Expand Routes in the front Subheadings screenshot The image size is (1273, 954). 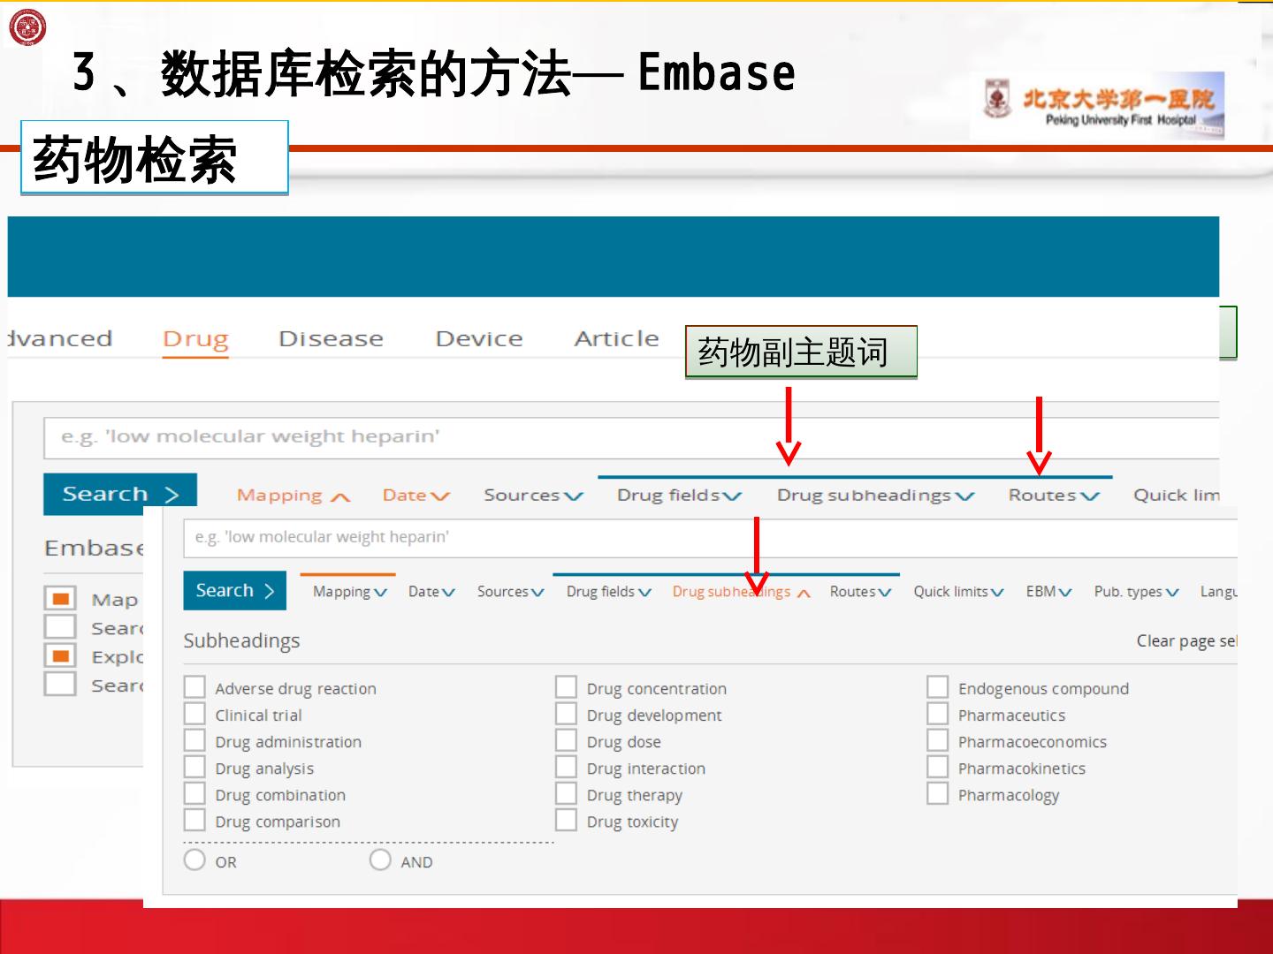coord(860,592)
